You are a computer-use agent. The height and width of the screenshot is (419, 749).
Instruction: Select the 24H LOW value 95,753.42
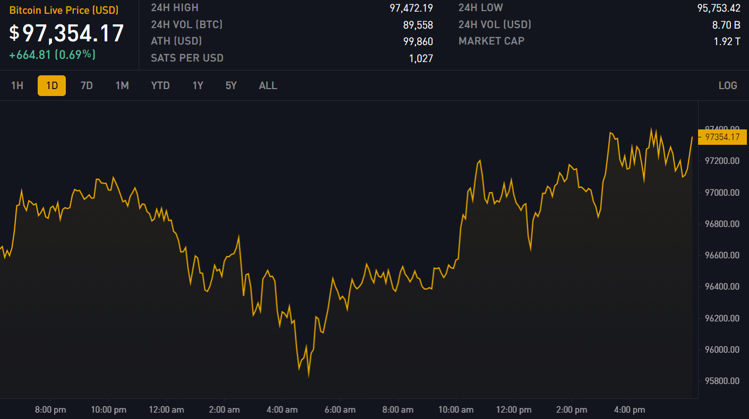click(718, 8)
